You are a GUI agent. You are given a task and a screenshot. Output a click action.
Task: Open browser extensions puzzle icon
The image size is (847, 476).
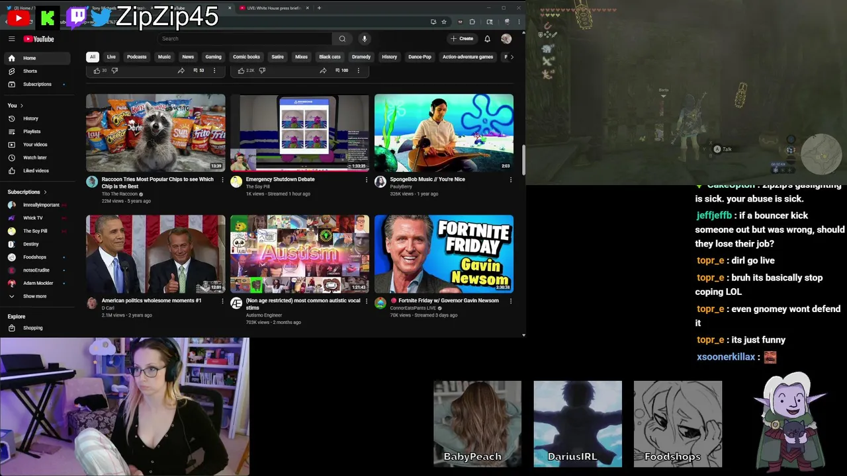pyautogui.click(x=472, y=22)
